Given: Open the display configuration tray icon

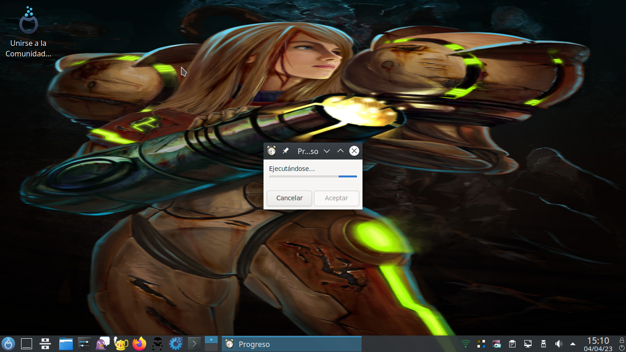Looking at the screenshot, I should [x=528, y=344].
